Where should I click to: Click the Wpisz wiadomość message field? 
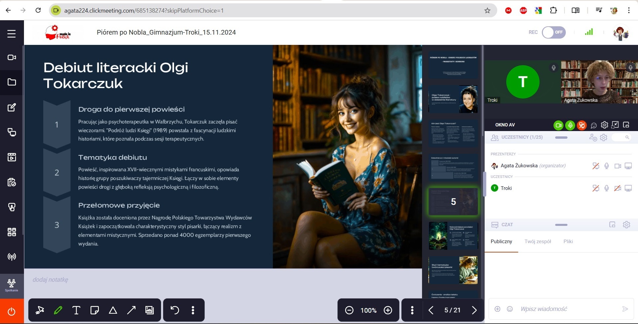click(x=568, y=309)
